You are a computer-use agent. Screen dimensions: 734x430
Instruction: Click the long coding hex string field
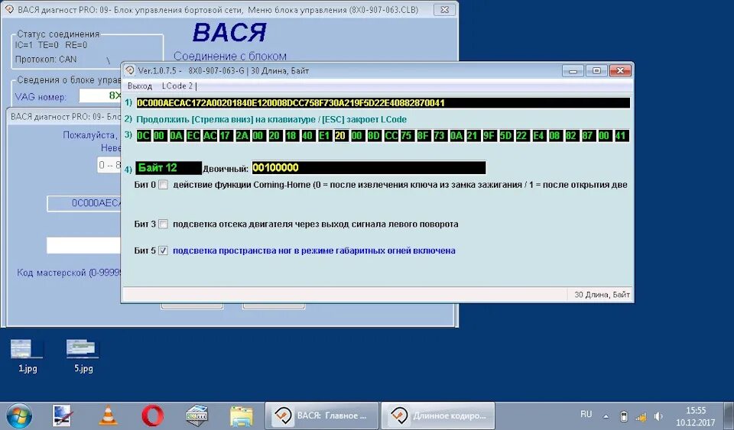pos(383,103)
